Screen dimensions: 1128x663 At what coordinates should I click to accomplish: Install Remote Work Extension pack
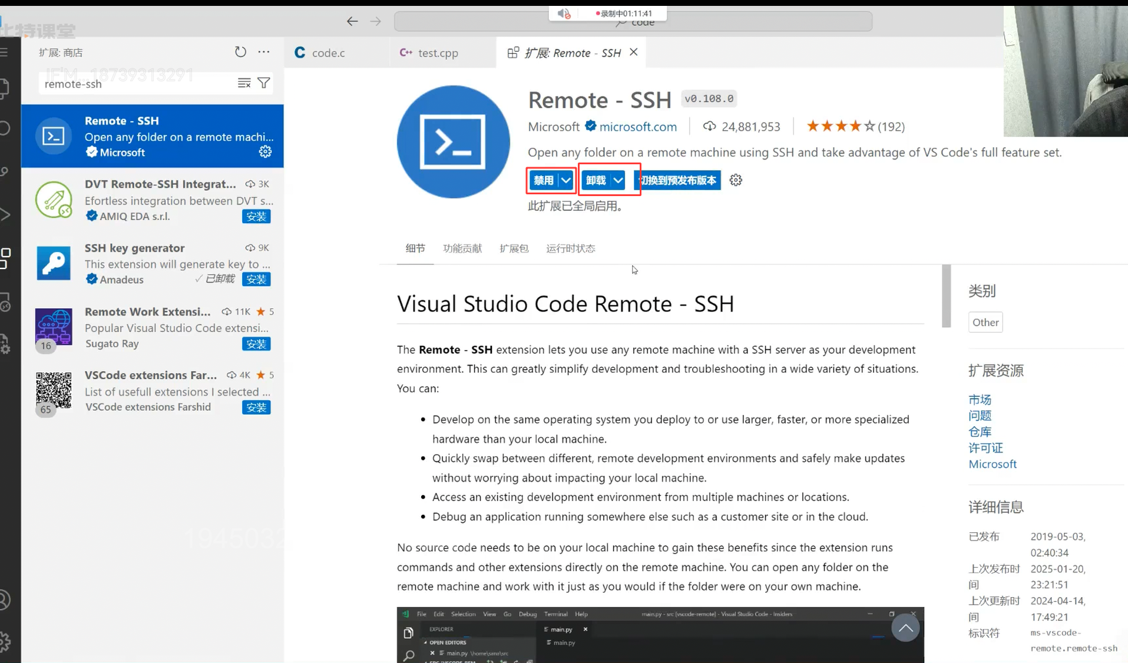tap(256, 344)
